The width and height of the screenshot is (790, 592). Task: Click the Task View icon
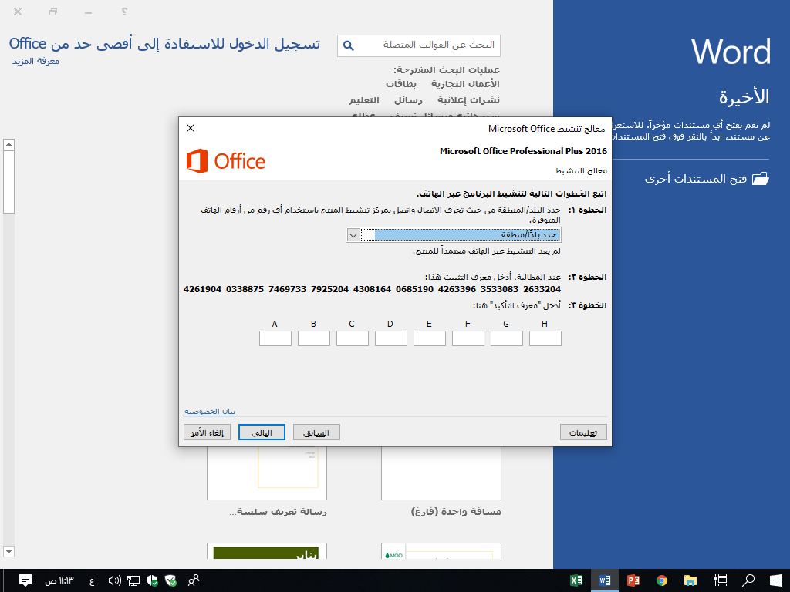pos(721,580)
